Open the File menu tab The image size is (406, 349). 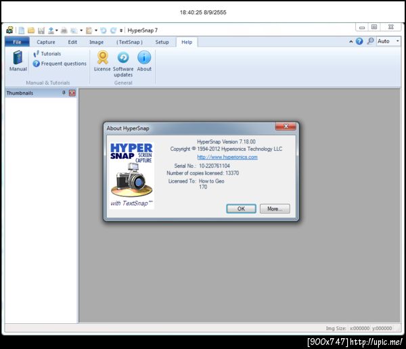coord(17,42)
